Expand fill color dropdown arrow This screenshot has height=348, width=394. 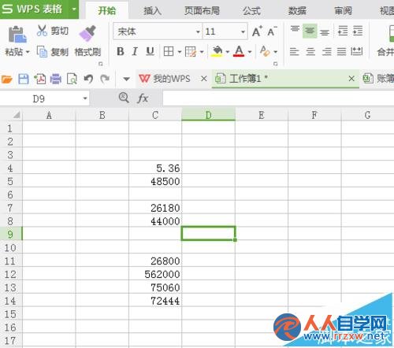tap(228, 52)
